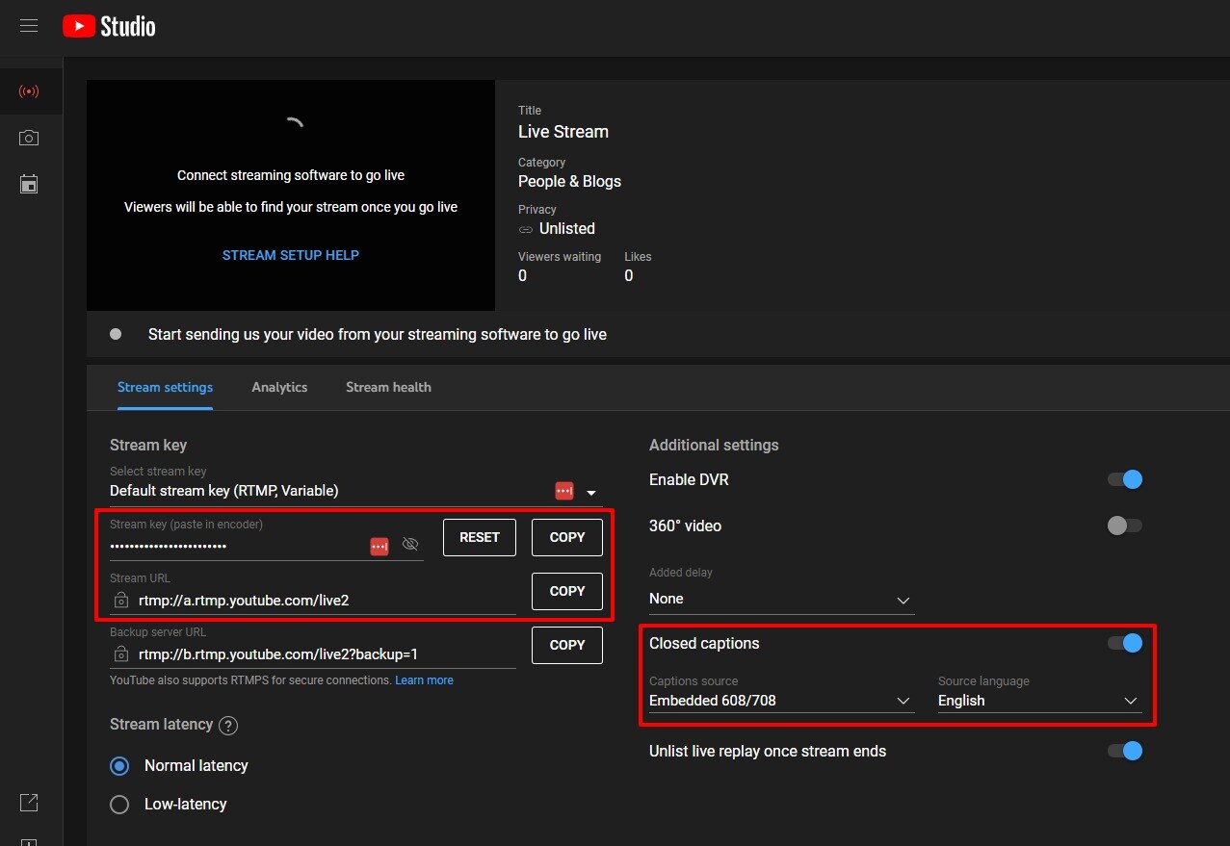
Task: Toggle Unlist live replay once stream ends
Action: 1125,751
